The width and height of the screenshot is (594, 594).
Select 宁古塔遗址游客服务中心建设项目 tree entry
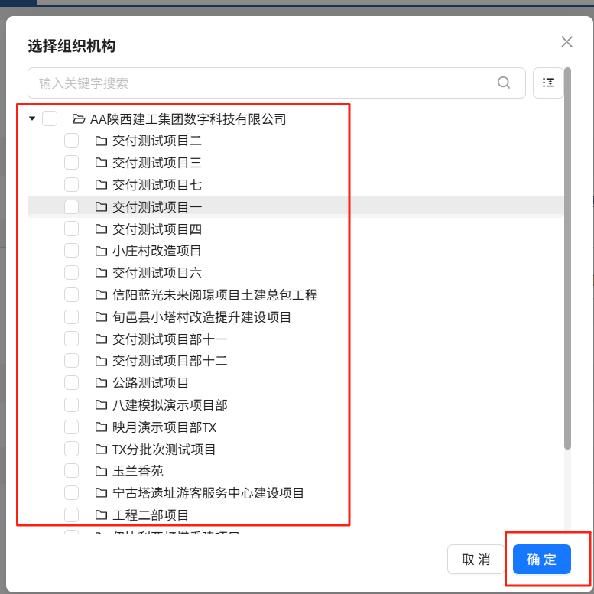[208, 493]
